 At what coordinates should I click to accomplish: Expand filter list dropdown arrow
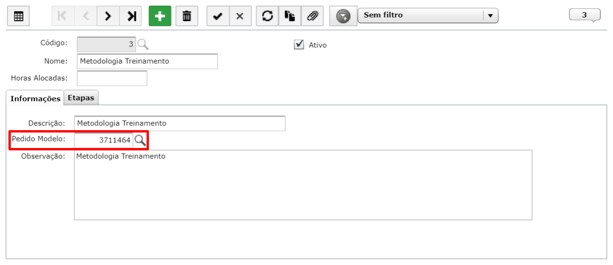pos(490,16)
